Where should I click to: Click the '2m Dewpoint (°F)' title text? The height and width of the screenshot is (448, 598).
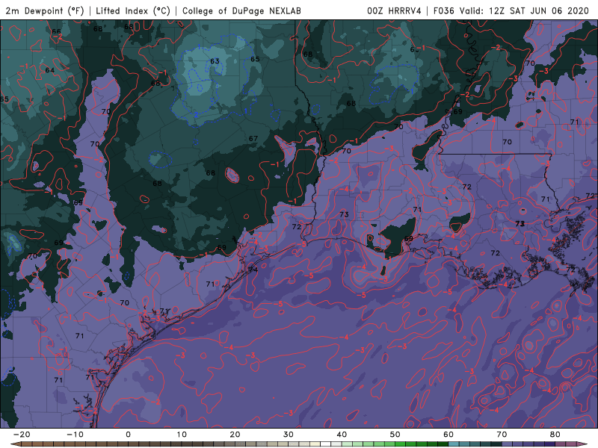pos(45,10)
